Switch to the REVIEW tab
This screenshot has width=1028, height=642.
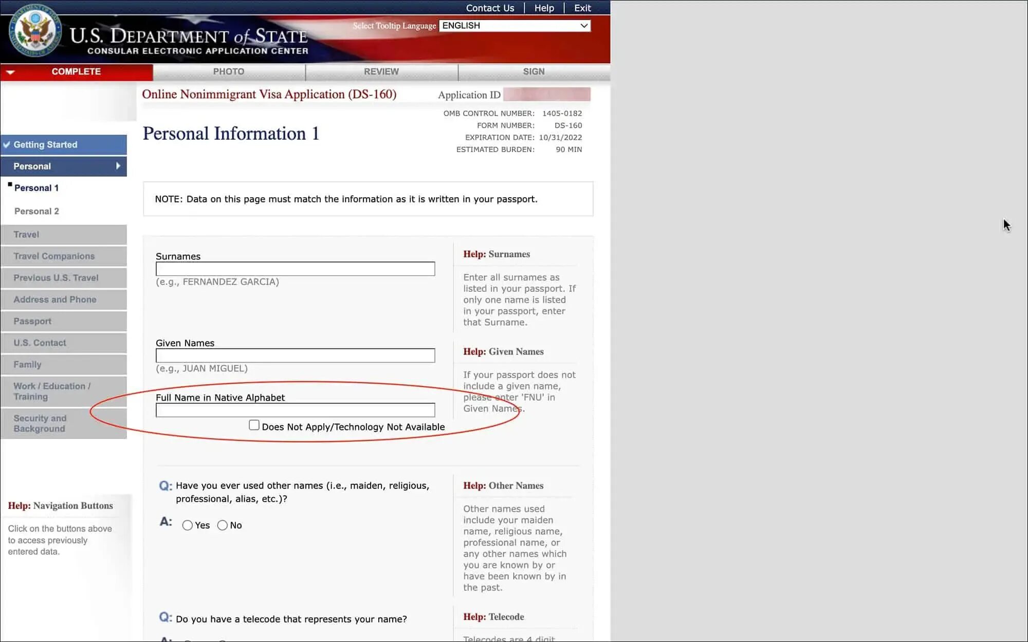(x=381, y=72)
